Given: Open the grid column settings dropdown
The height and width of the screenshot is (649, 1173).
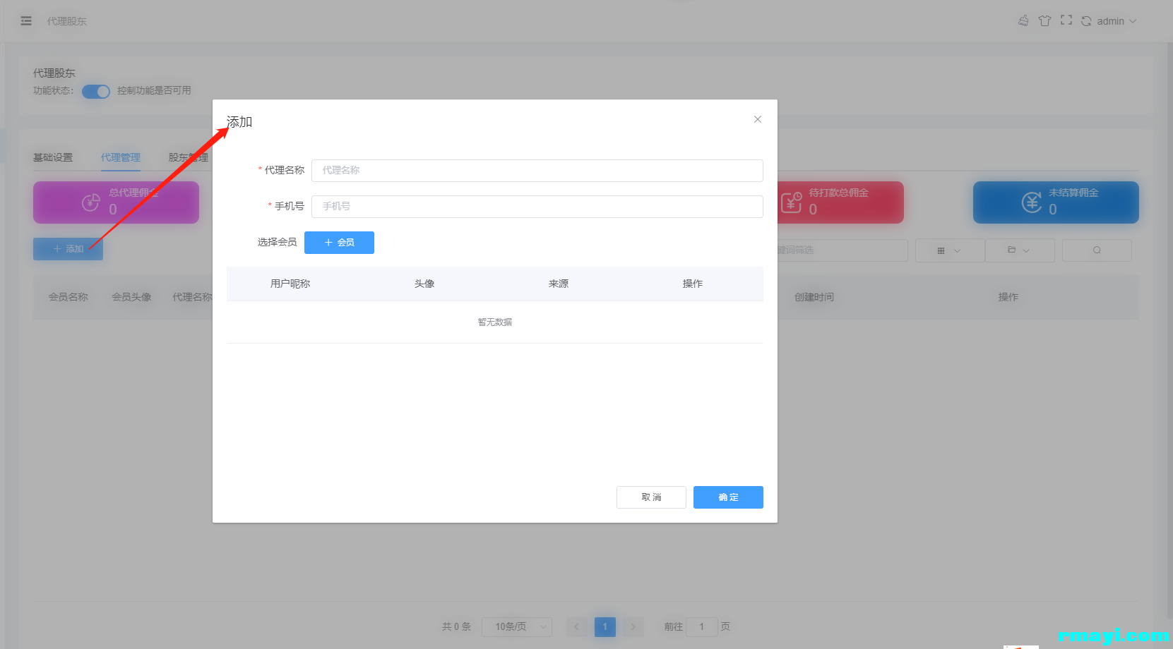Looking at the screenshot, I should coord(950,250).
